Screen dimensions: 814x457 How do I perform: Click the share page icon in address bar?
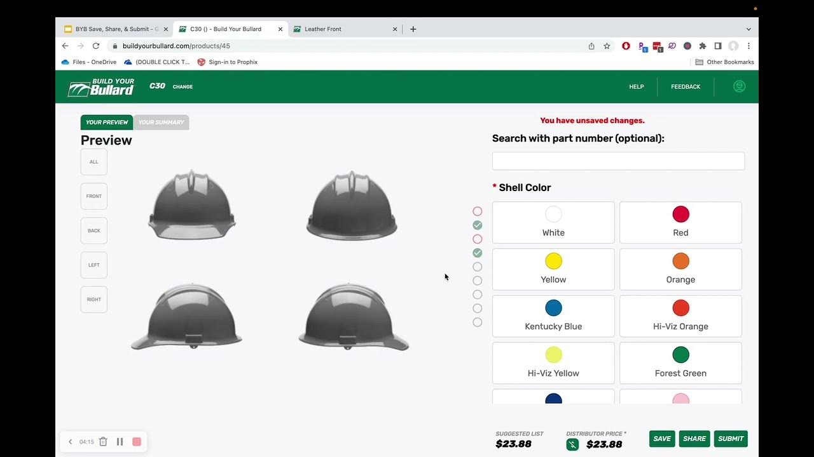pos(591,46)
